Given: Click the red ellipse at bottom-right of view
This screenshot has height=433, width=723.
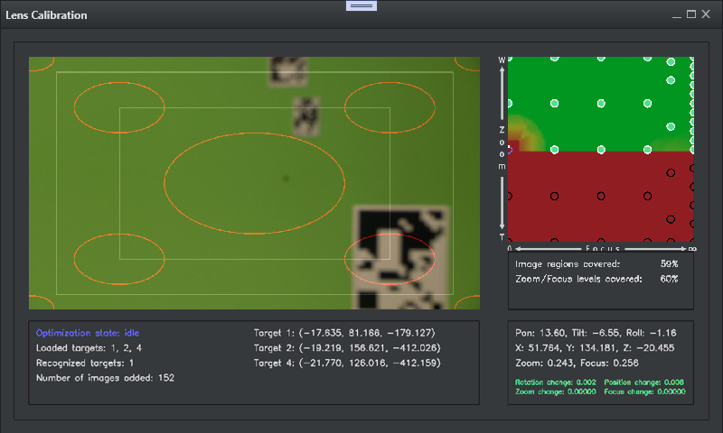Looking at the screenshot, I should coord(390,259).
